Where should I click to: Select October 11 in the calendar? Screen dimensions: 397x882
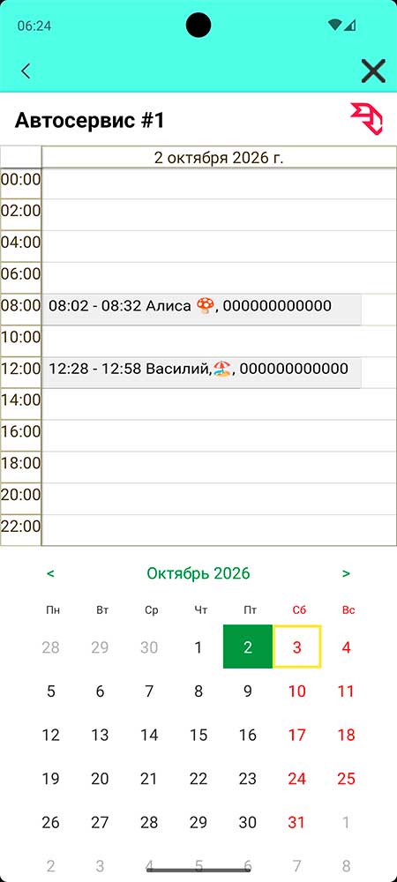click(347, 691)
